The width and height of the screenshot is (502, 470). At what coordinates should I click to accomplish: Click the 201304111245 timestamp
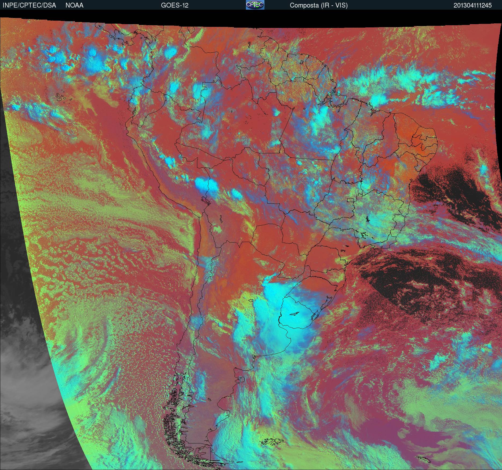472,5
